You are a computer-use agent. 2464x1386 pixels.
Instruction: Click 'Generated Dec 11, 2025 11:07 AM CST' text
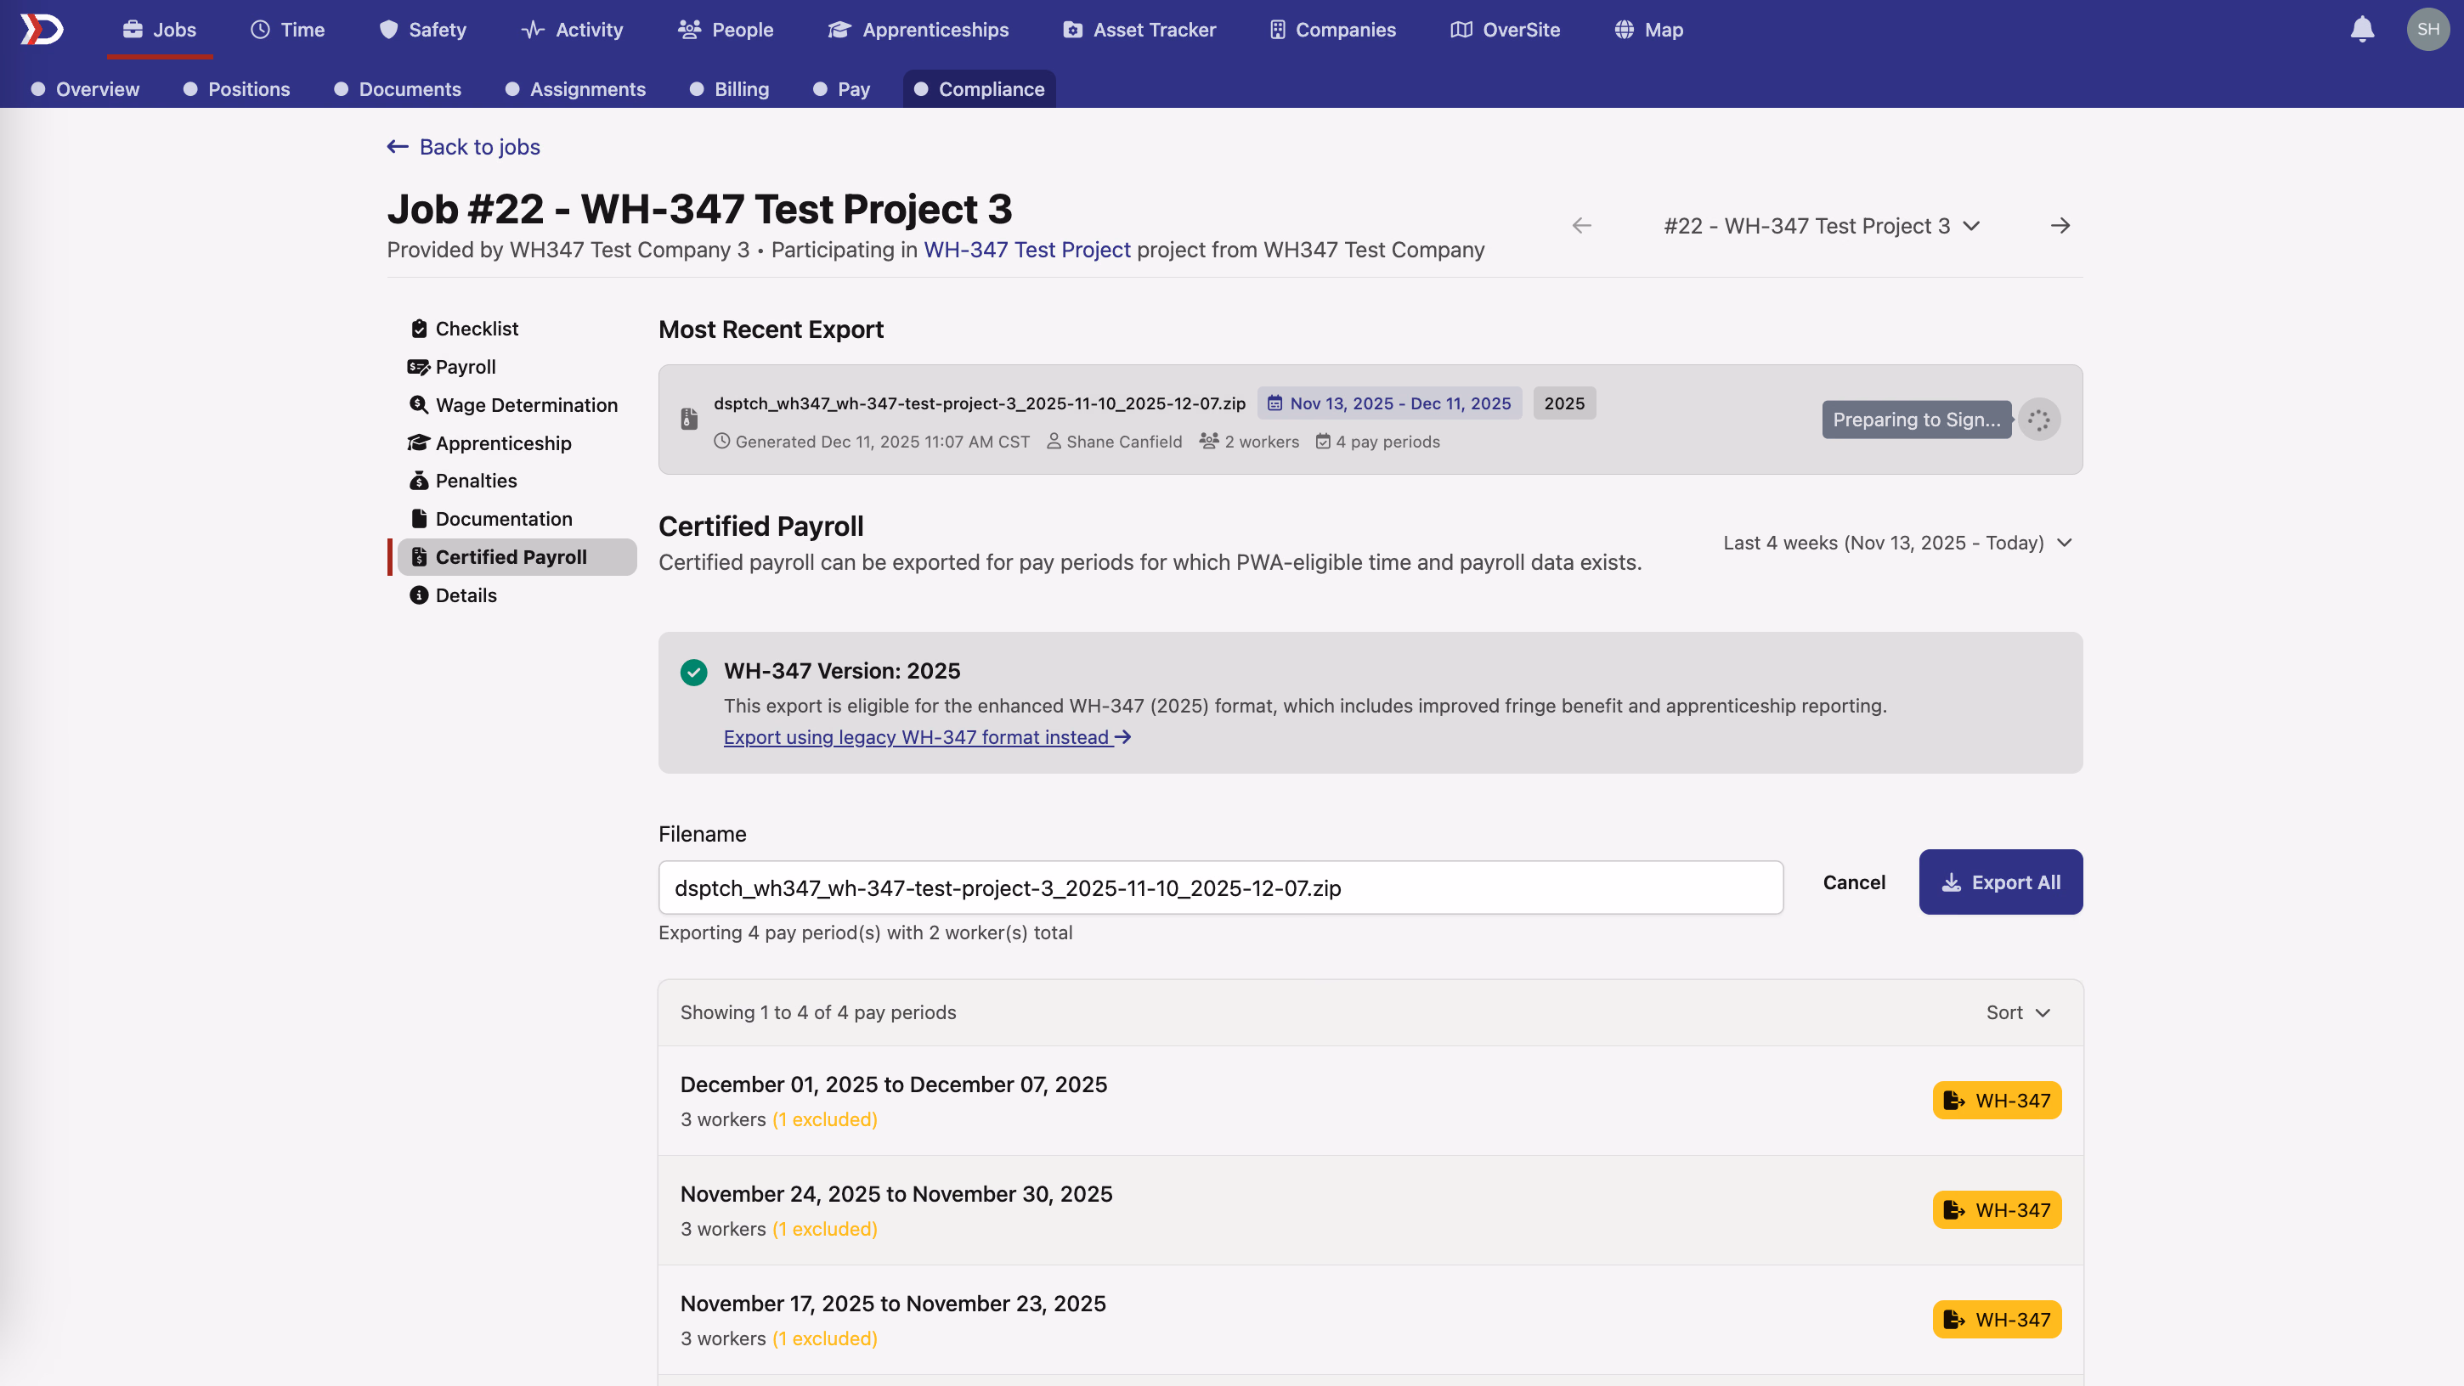882,442
